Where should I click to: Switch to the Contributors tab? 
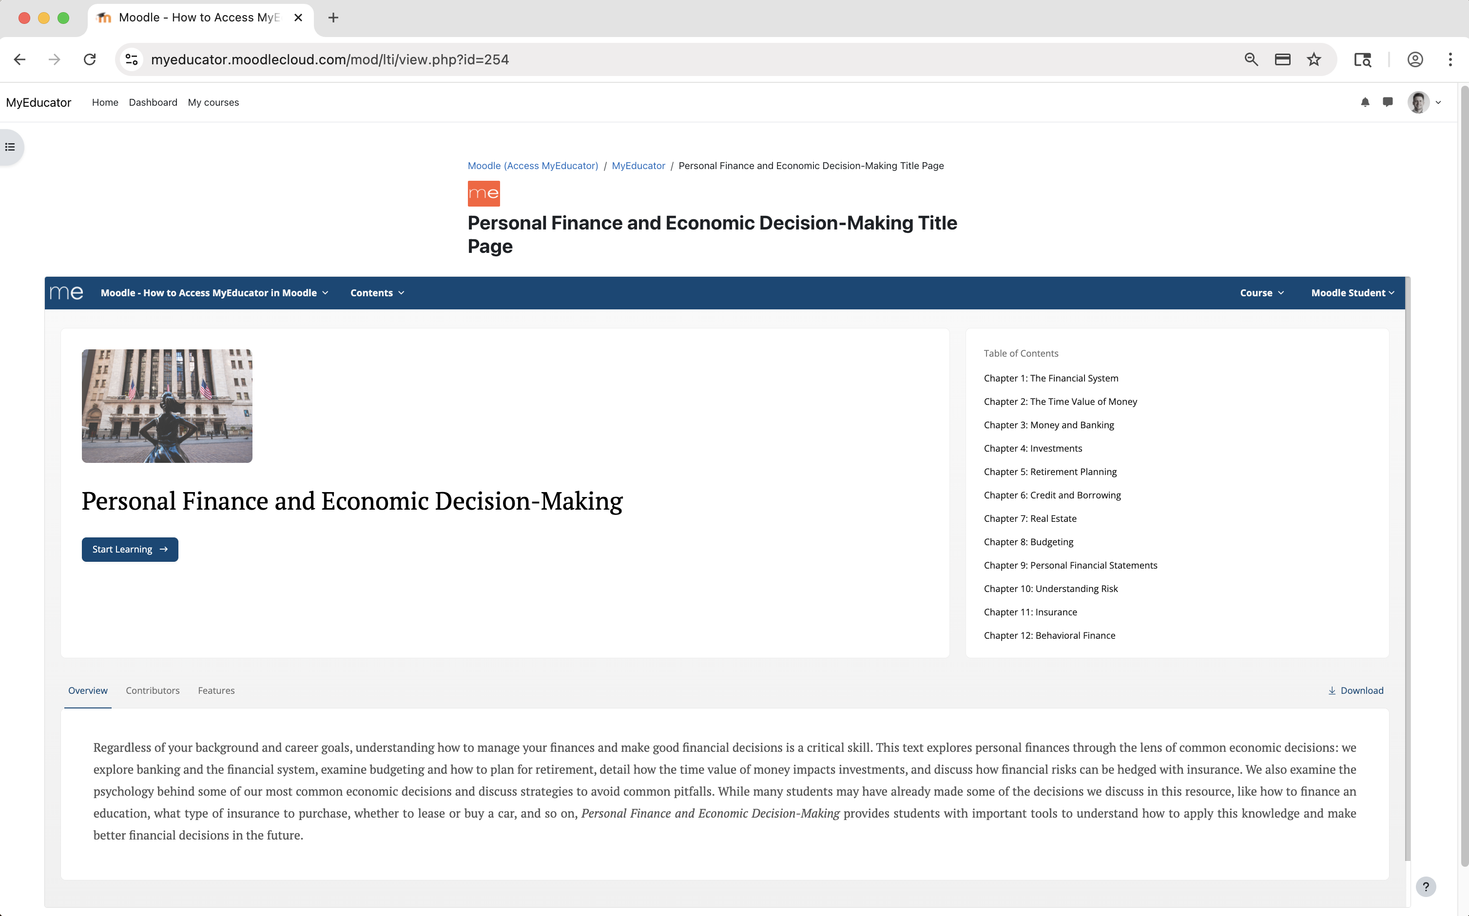153,690
